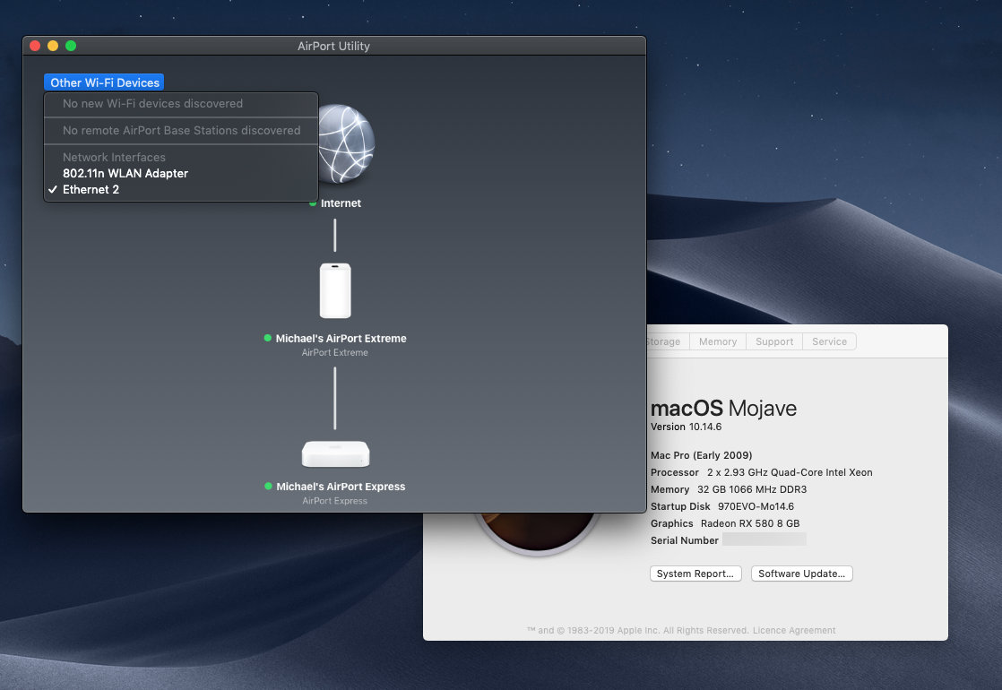This screenshot has height=690, width=1002.
Task: Click the macOS Mojave heading
Action: (723, 409)
